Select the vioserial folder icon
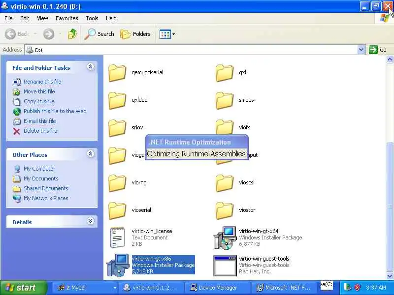 pyautogui.click(x=117, y=211)
